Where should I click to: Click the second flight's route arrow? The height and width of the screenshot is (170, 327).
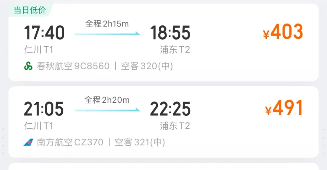107,110
